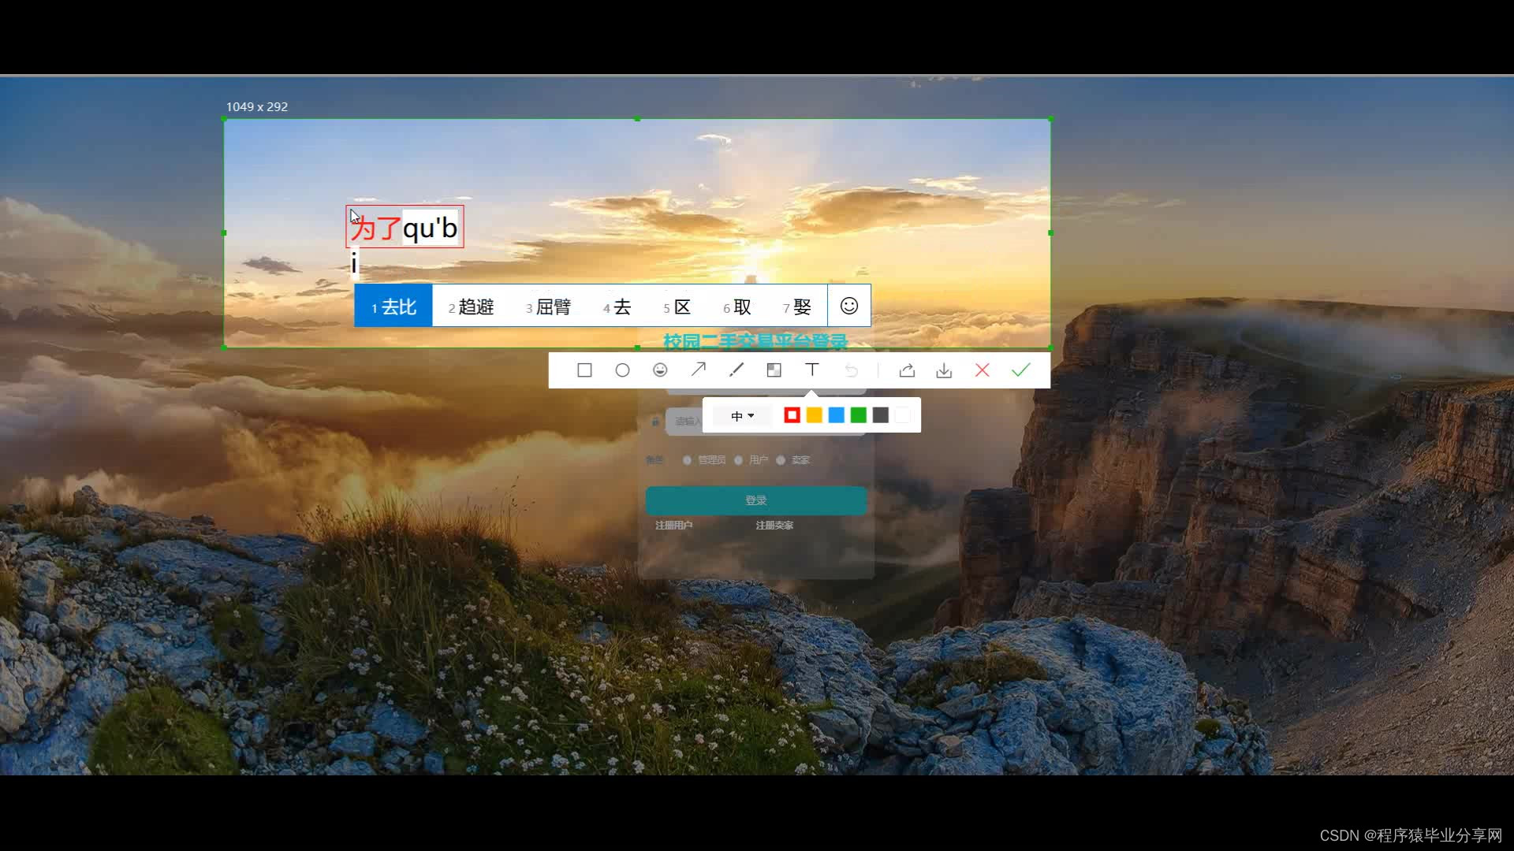Choose IME candidate 2 趋避
The width and height of the screenshot is (1514, 851).
point(471,307)
